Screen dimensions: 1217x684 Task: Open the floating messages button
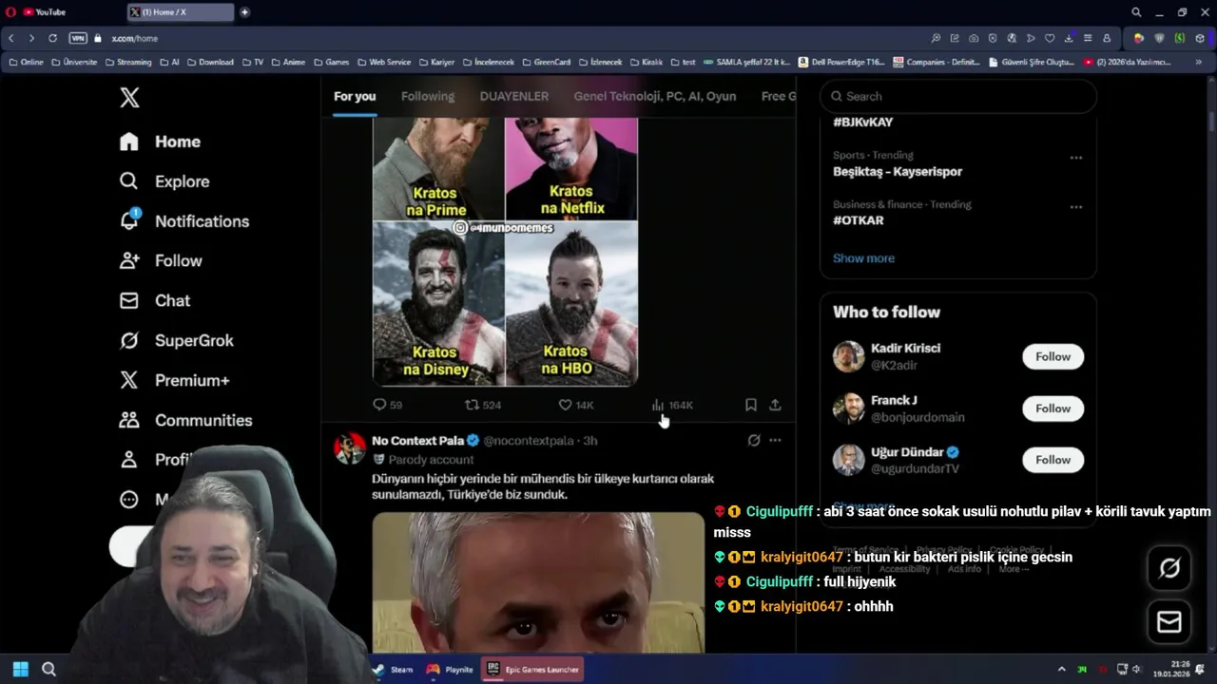tap(1169, 622)
